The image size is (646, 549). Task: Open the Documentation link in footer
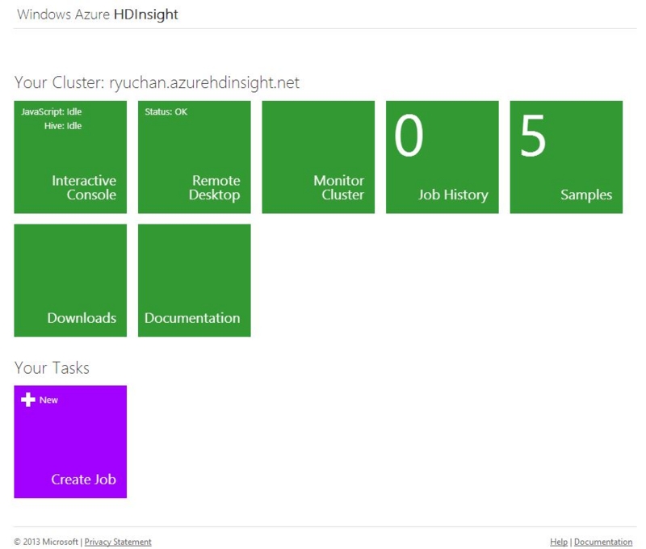tap(603, 542)
